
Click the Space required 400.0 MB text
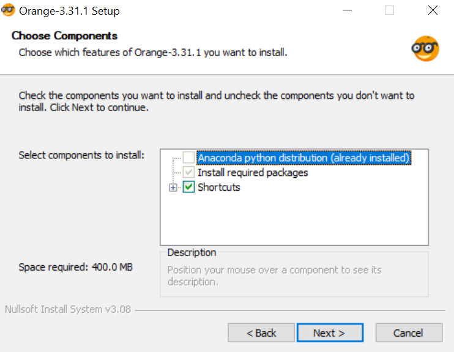click(x=76, y=267)
